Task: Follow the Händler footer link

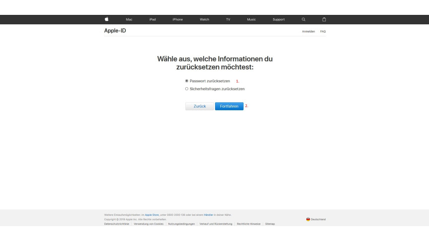Action: pyautogui.click(x=208, y=215)
